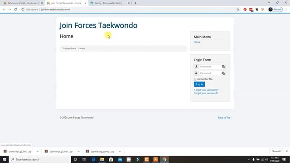Open volume control in system tray
Screen dimensions: 290x163
[x=267, y=159]
